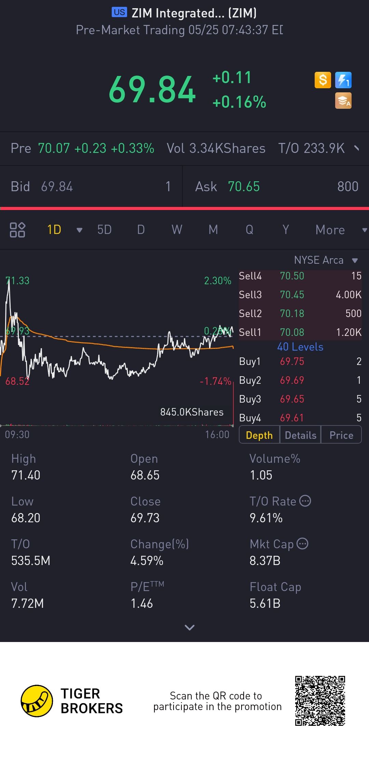Tap the Low 68.20 value
369x760 pixels.
pos(26,518)
